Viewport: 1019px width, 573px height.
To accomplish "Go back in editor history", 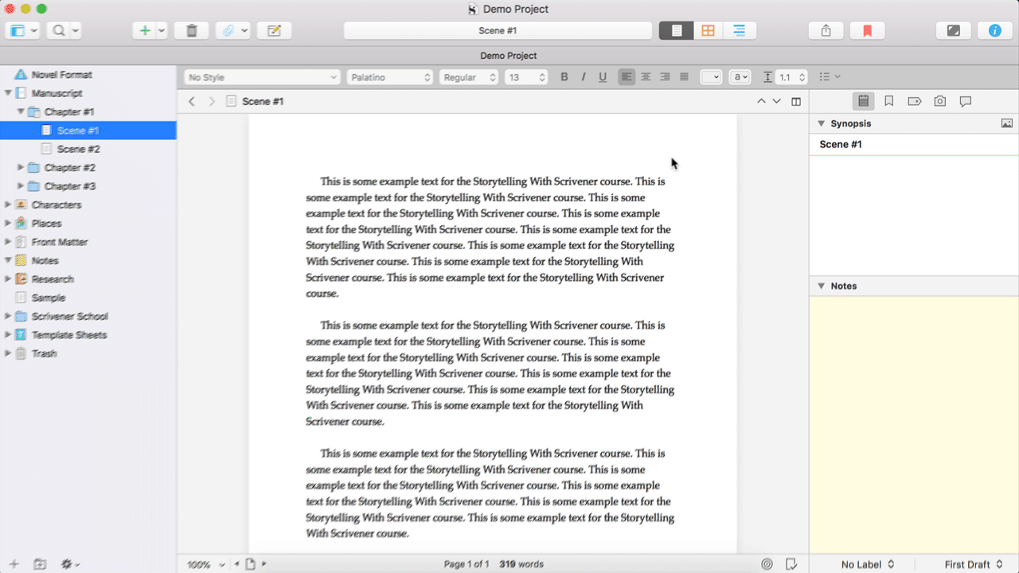I will pyautogui.click(x=192, y=101).
